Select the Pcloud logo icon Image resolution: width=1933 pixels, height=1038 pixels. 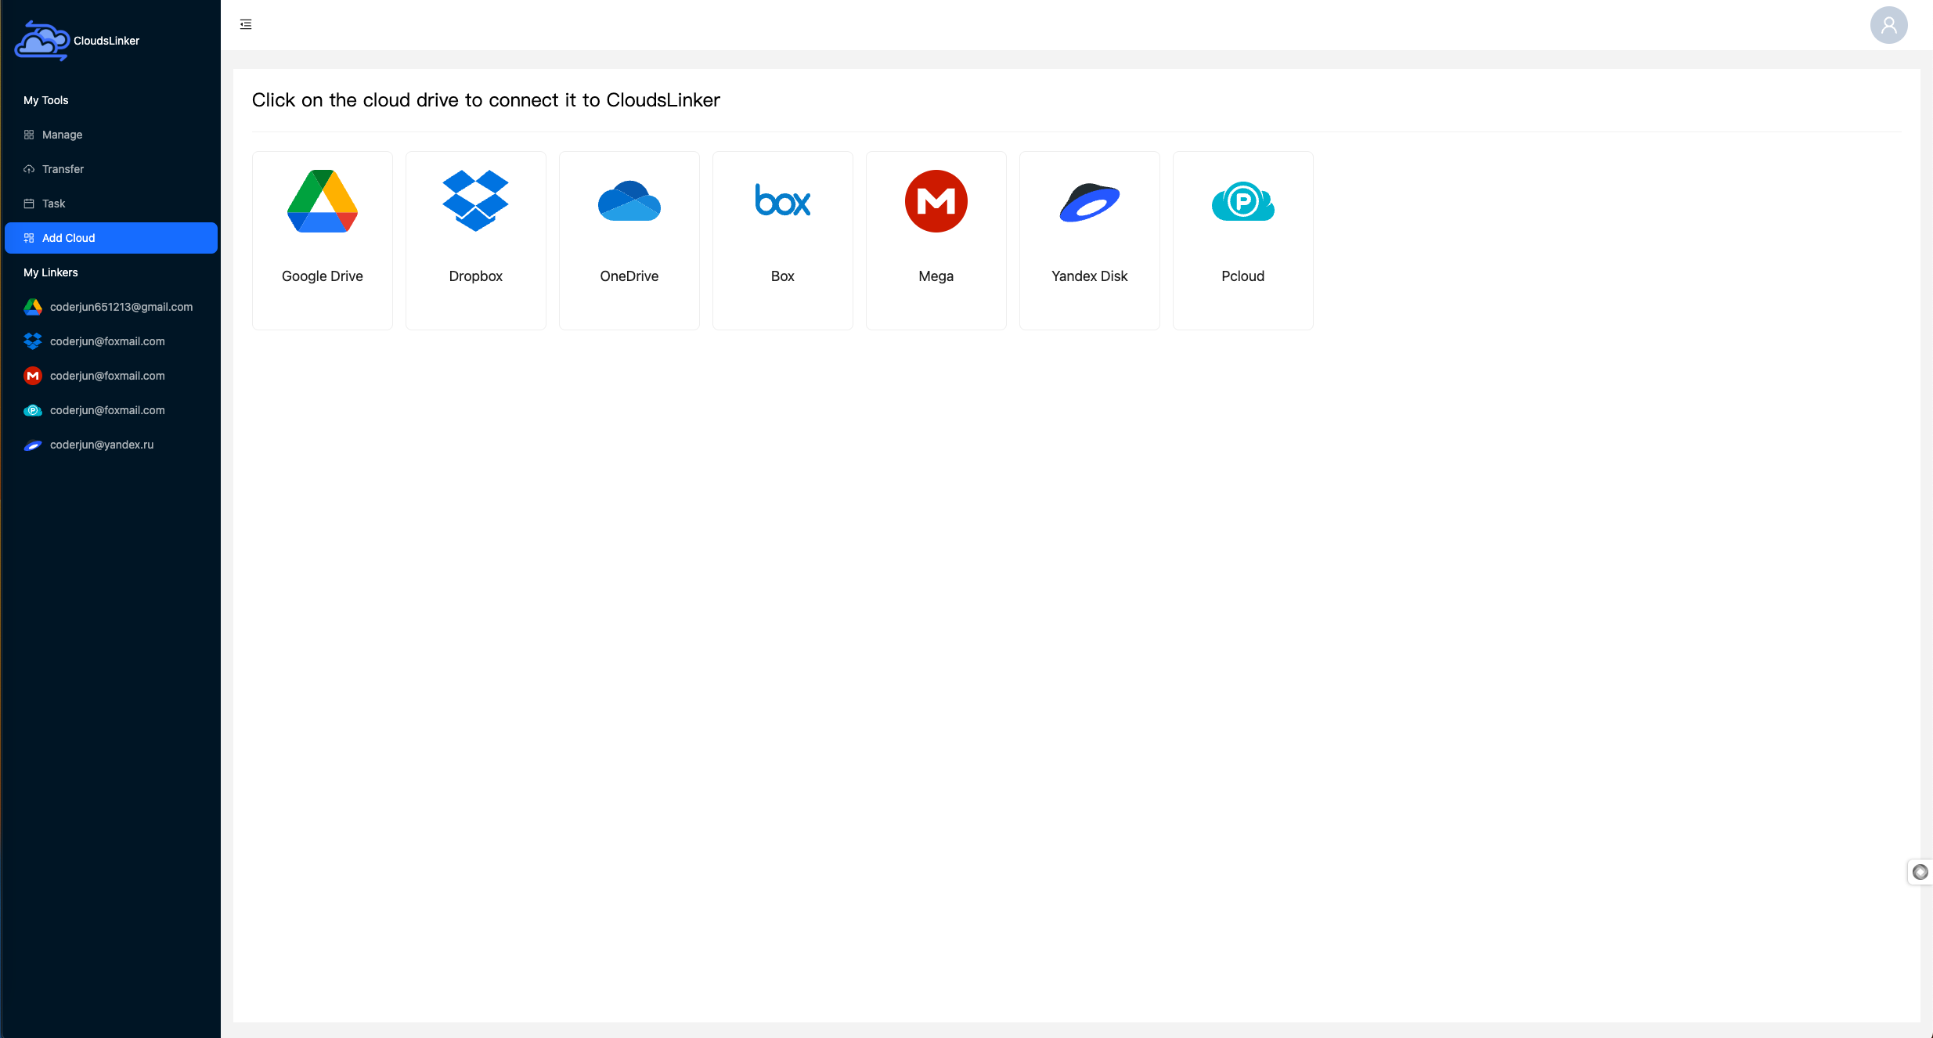coord(1243,201)
